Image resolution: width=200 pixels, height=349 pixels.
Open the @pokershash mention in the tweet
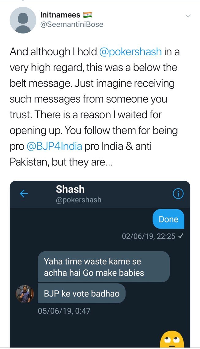[130, 52]
